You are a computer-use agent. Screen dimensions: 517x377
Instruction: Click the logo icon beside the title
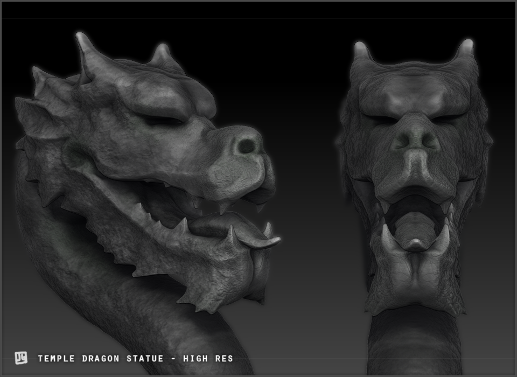pyautogui.click(x=21, y=358)
